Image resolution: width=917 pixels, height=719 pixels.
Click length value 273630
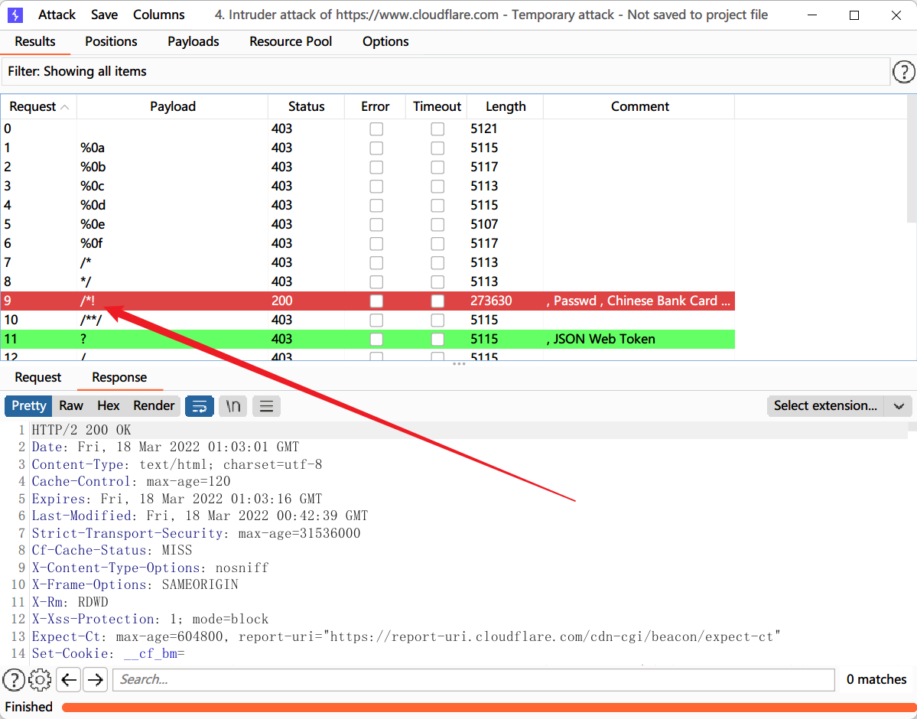[x=491, y=301]
